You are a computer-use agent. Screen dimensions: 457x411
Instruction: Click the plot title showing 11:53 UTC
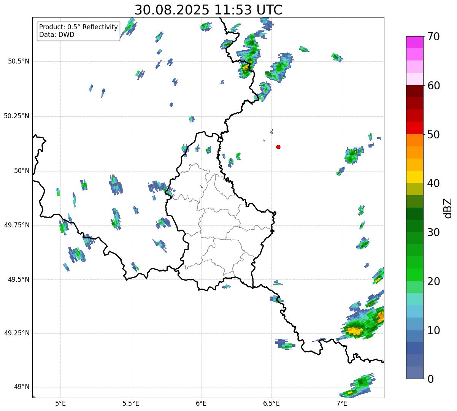coord(208,10)
